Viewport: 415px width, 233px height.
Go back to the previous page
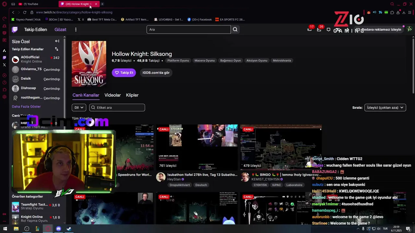[13, 12]
